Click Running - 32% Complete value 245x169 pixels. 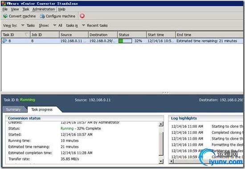click(x=81, y=129)
